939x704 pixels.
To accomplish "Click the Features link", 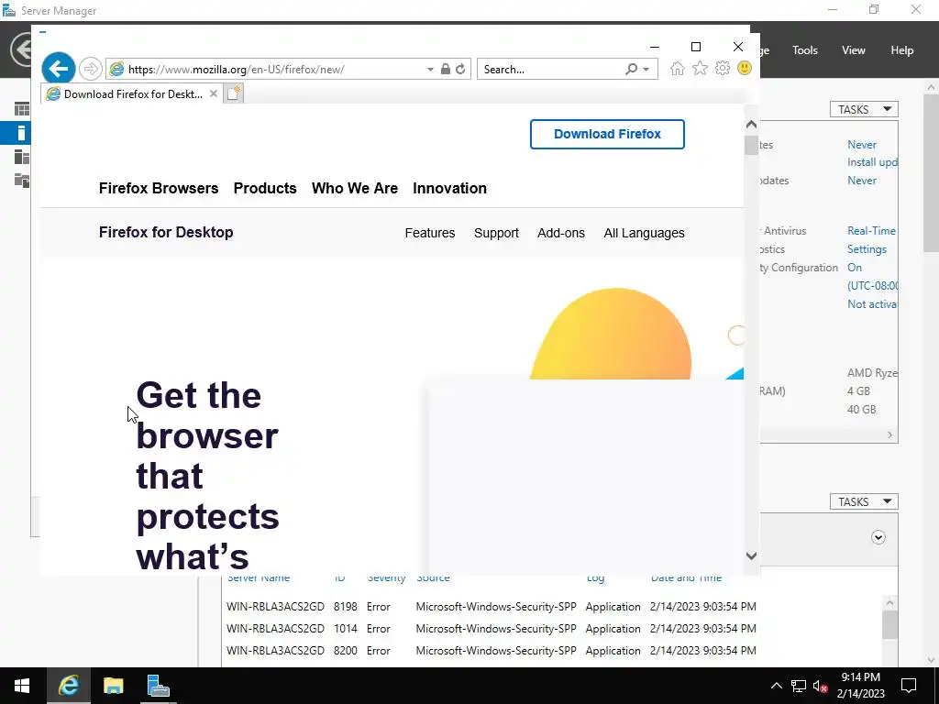I will coord(430,233).
